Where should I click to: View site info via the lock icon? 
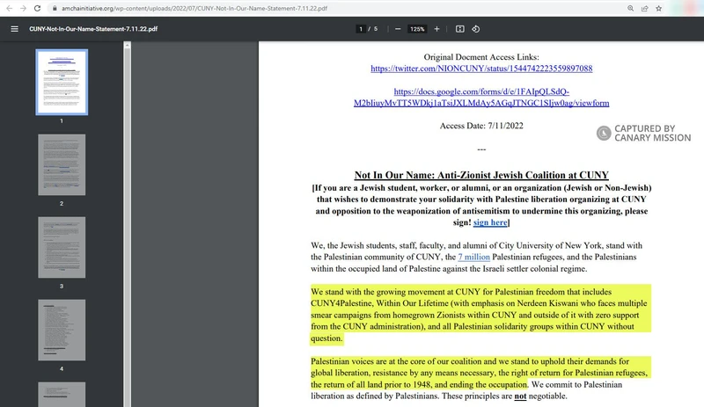[x=55, y=8]
